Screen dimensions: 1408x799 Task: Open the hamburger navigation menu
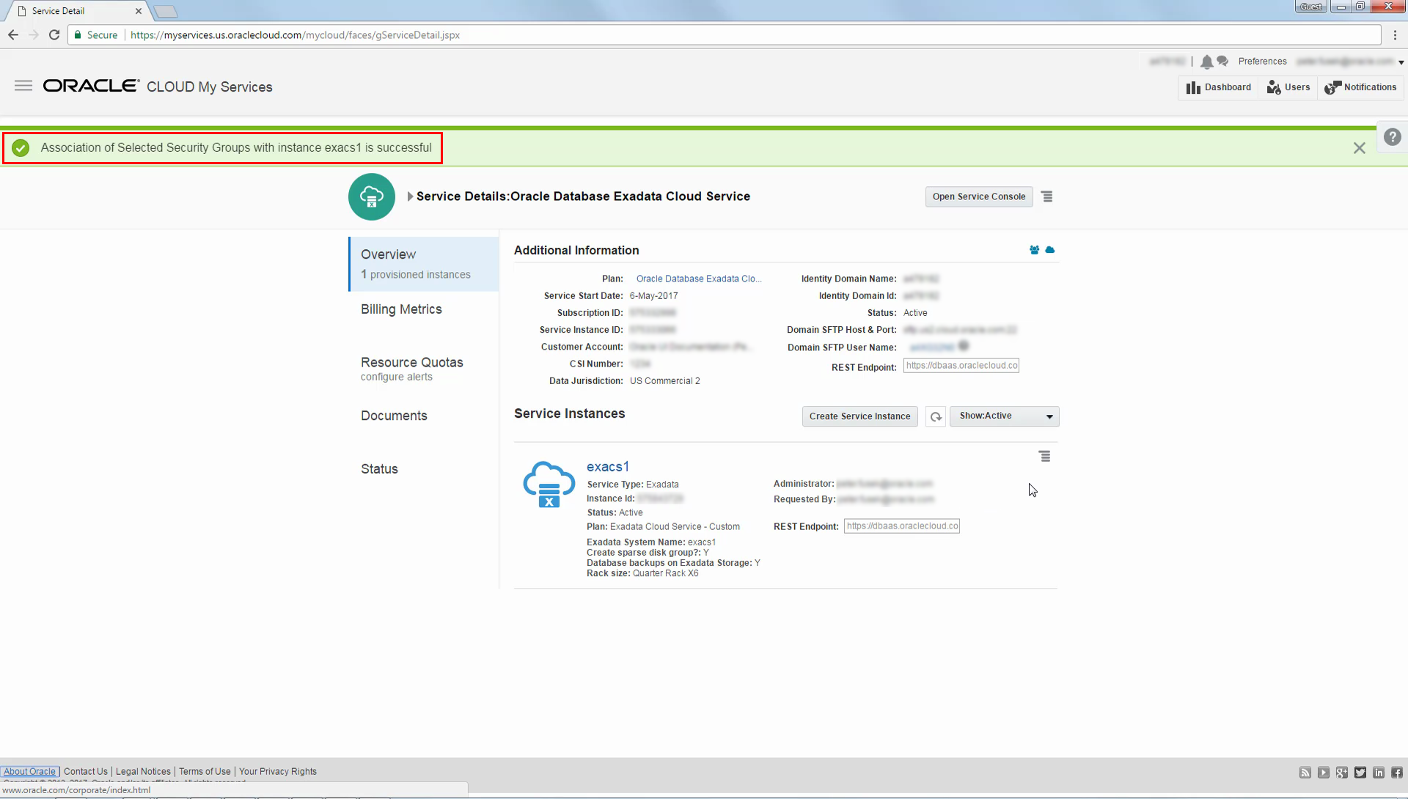23,86
